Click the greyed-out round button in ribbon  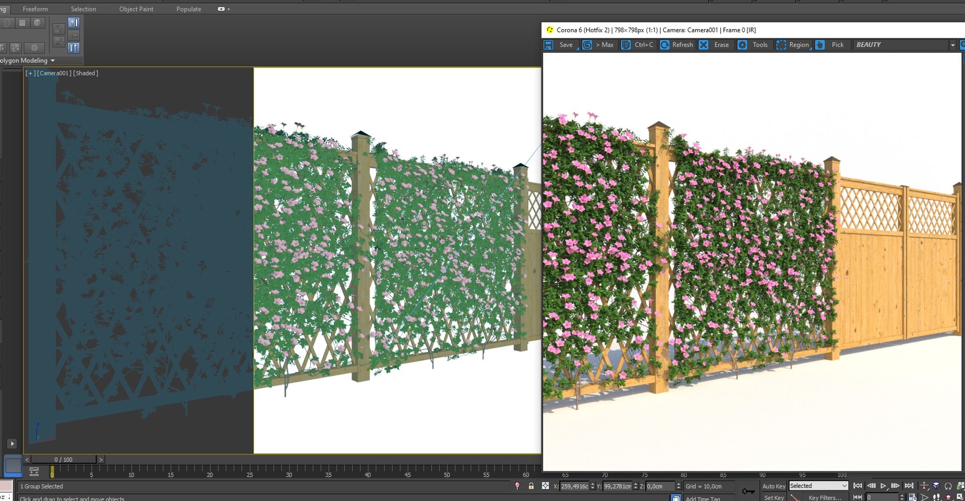pyautogui.click(x=35, y=48)
